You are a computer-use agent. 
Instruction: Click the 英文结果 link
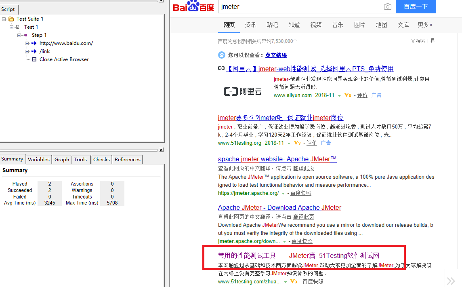pyautogui.click(x=276, y=55)
